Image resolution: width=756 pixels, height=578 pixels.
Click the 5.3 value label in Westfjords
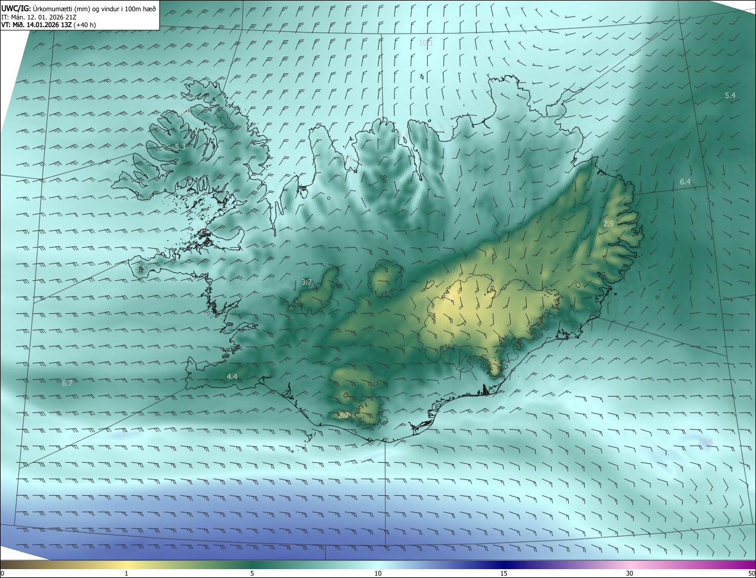click(x=180, y=146)
